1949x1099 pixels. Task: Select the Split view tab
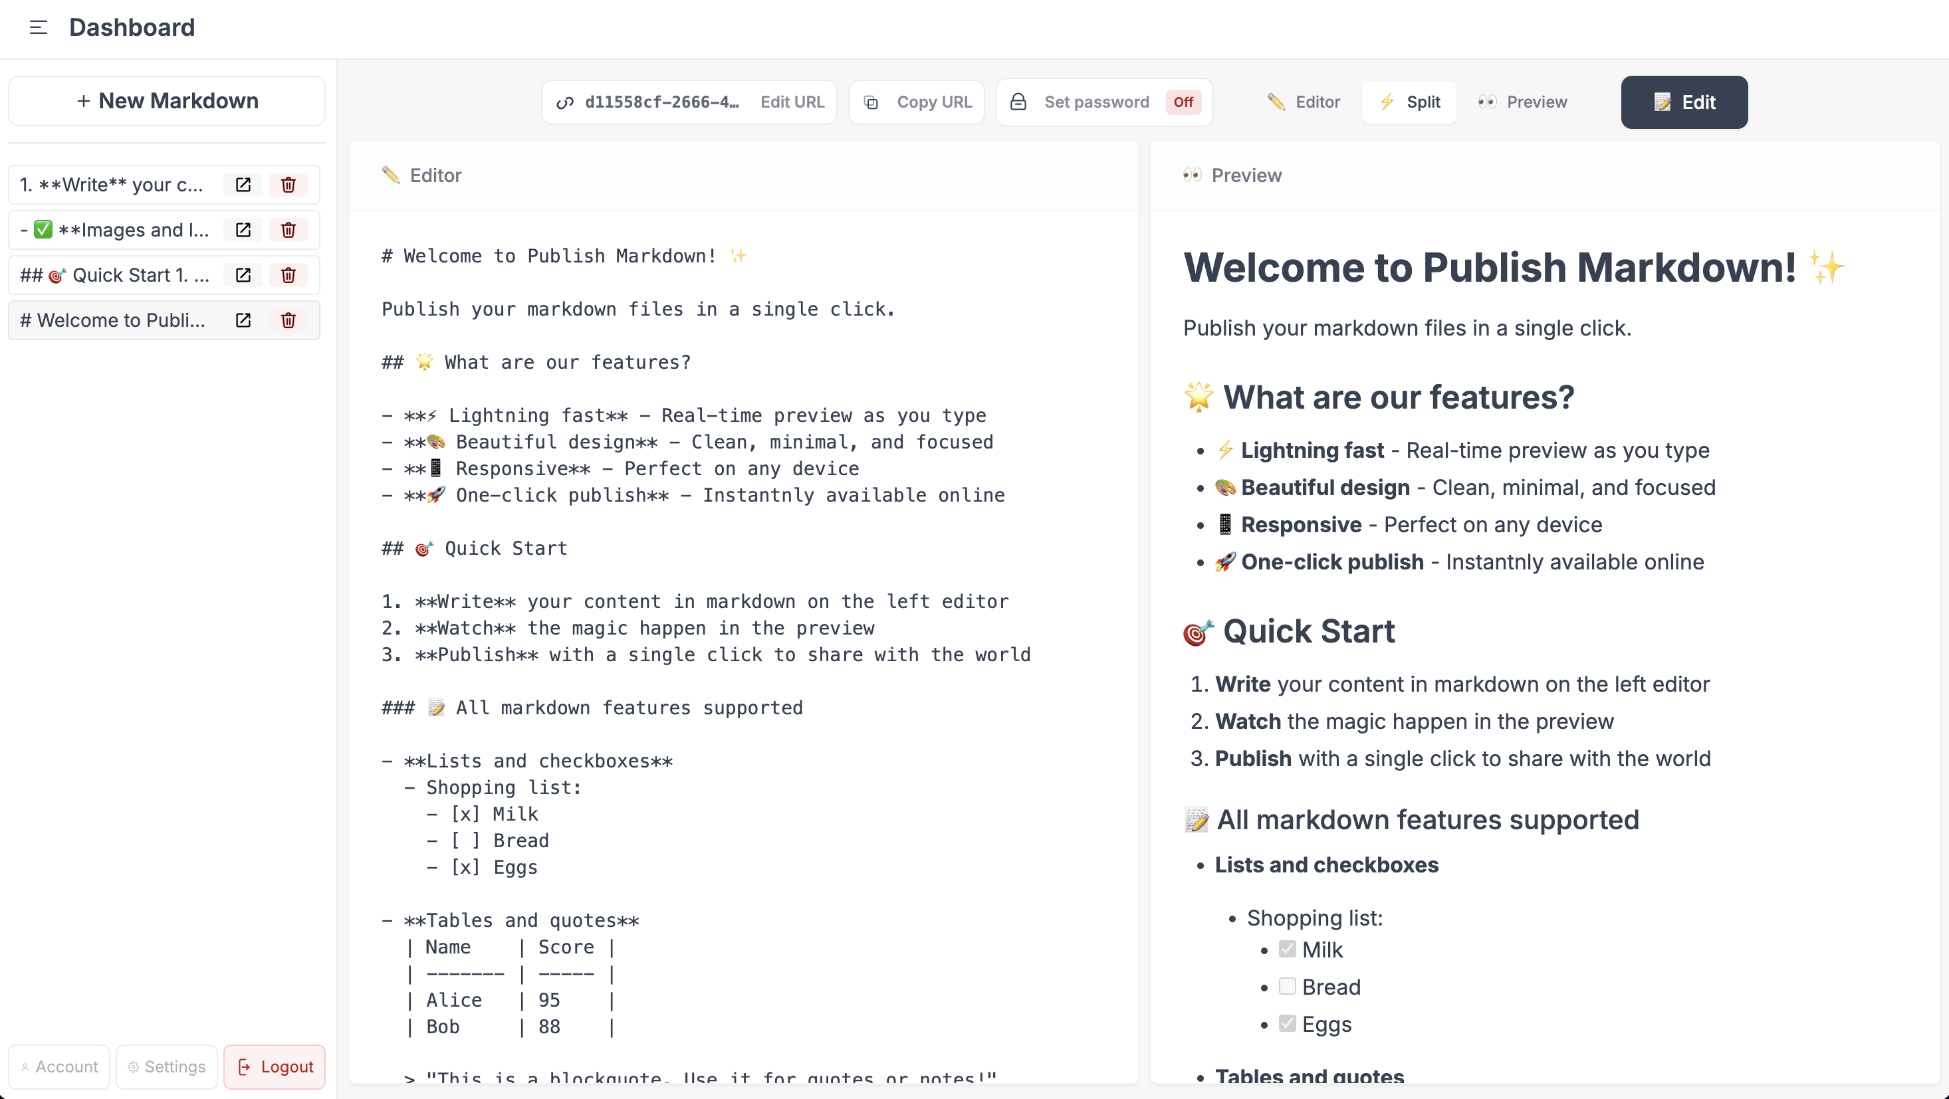(x=1409, y=102)
